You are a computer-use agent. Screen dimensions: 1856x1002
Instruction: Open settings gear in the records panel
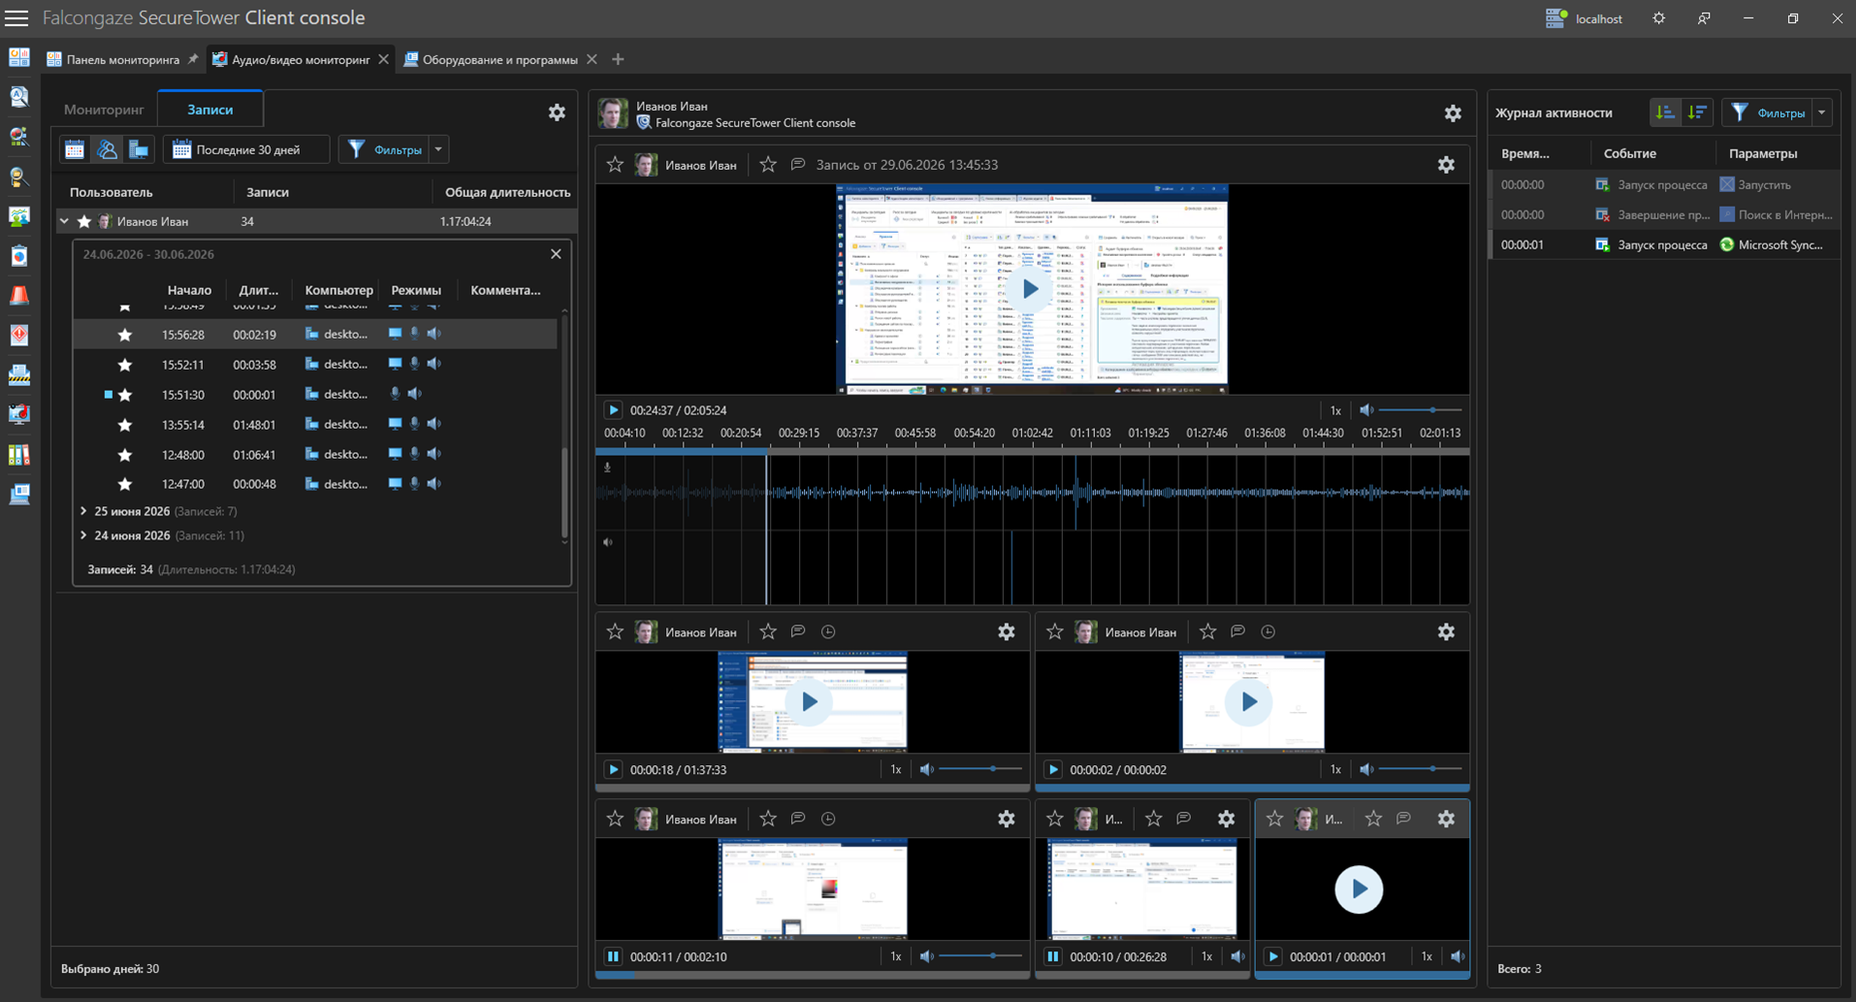(x=556, y=113)
